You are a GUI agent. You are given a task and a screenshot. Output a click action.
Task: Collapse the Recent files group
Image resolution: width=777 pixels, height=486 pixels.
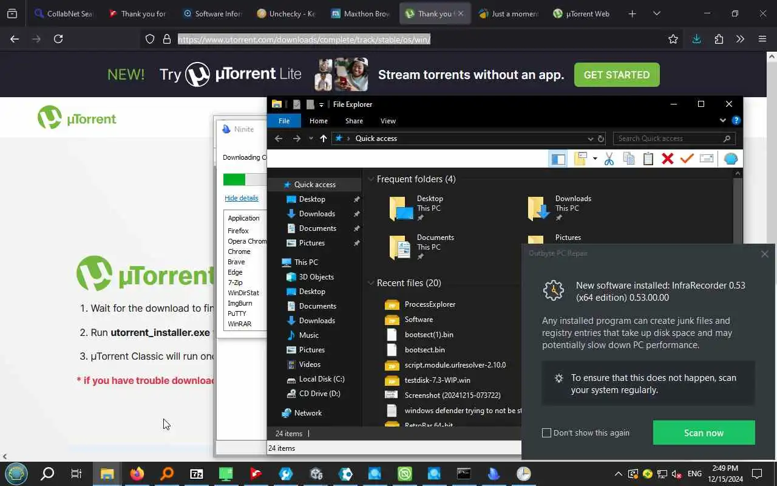[x=371, y=283]
